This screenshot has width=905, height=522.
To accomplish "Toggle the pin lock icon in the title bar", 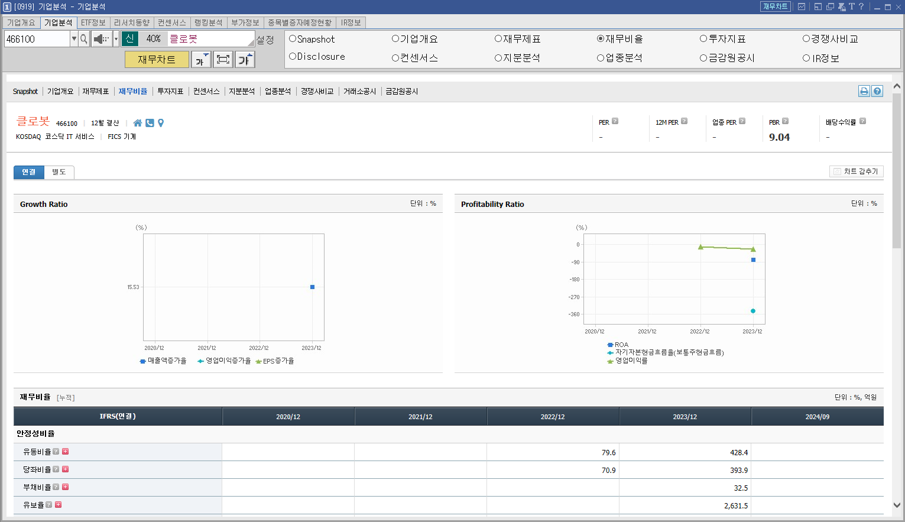I will (842, 7).
